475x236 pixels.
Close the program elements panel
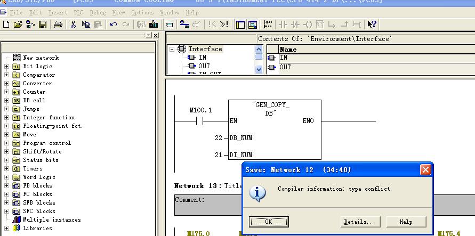156,35
